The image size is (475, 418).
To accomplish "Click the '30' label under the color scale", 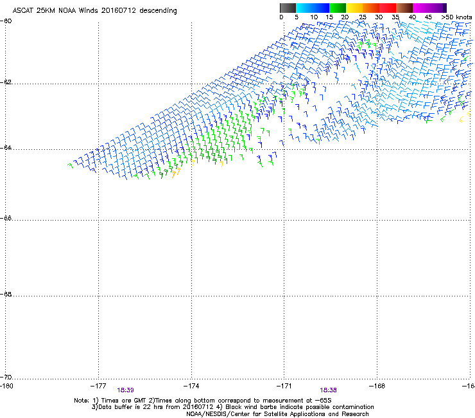I will (x=379, y=17).
